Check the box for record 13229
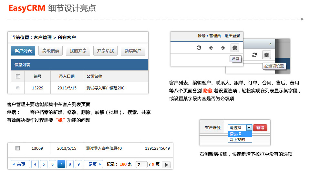This screenshot has width=310, height=173. [x=18, y=88]
